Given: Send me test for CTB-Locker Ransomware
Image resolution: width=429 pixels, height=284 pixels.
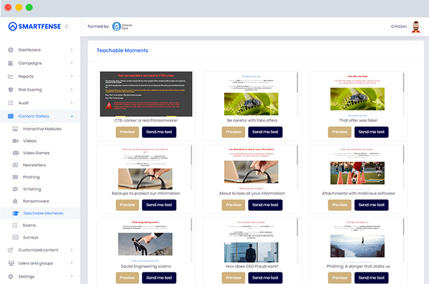Looking at the screenshot, I should pos(159,132).
